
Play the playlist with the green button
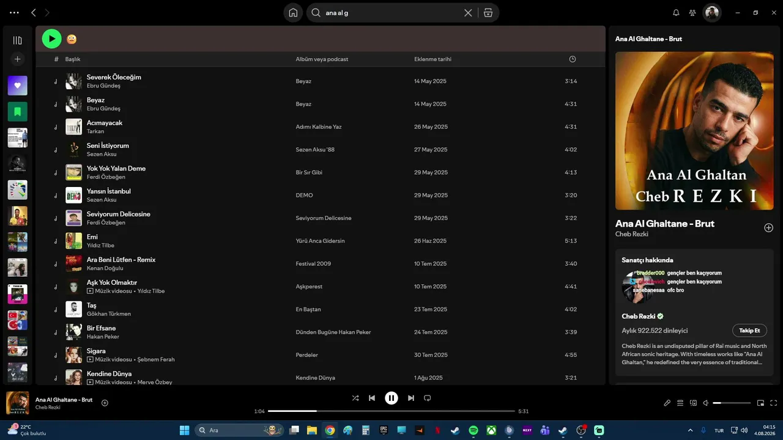tap(52, 38)
